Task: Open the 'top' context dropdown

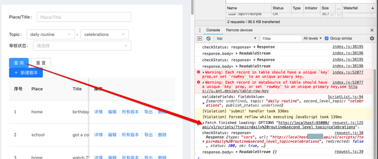Action: click(x=236, y=38)
